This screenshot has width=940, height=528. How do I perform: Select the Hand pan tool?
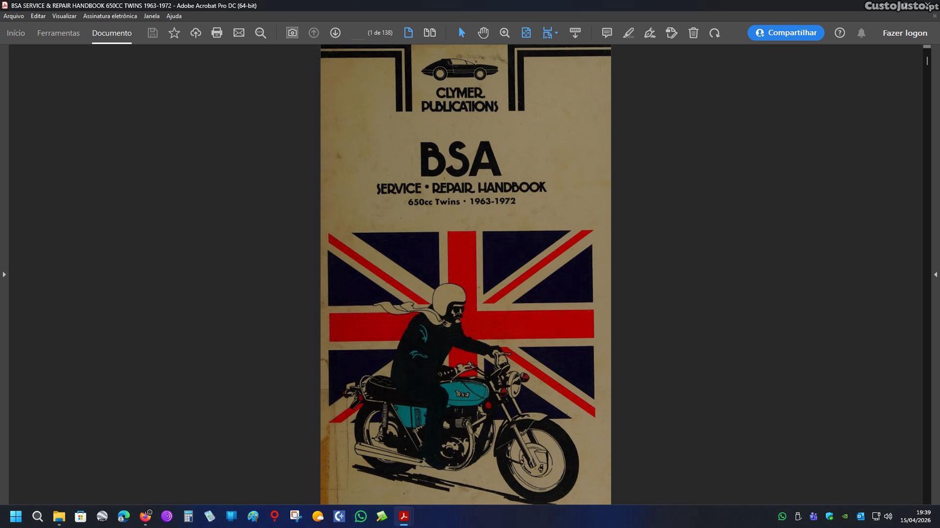[x=483, y=33]
